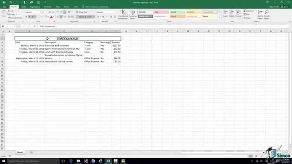292x164 pixels.
Task: Switch to the Formulas tab
Action: 47,7
